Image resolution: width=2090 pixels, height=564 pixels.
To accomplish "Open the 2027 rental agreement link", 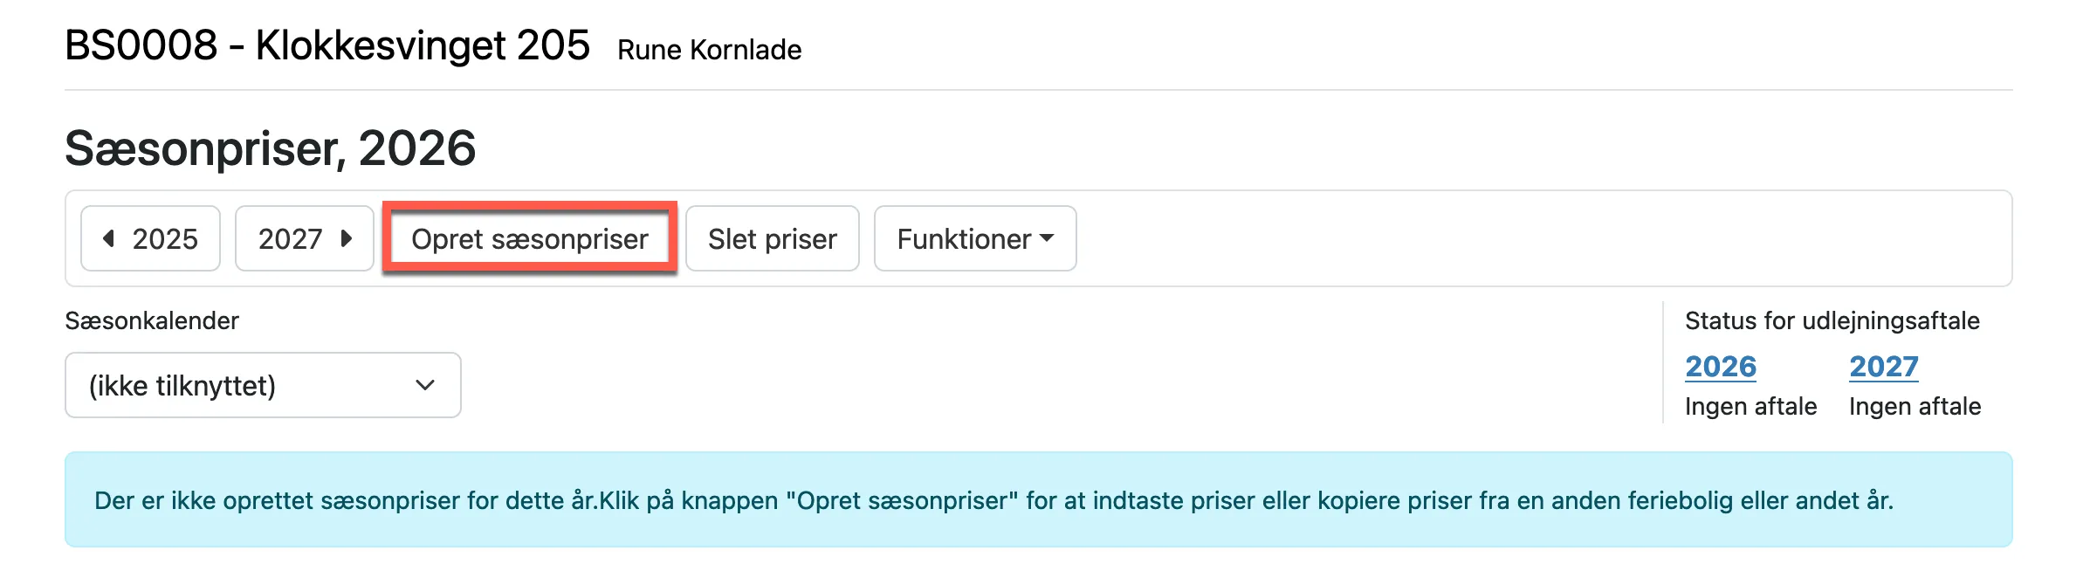I will (1882, 367).
